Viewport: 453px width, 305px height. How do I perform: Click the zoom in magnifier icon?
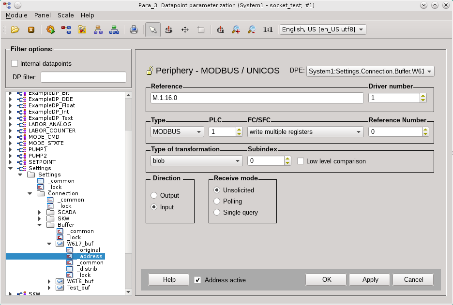236,29
